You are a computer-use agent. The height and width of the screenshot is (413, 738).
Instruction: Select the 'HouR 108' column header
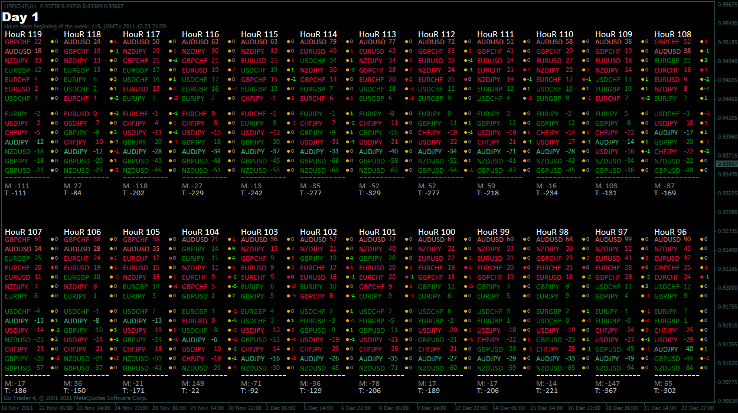click(x=672, y=35)
